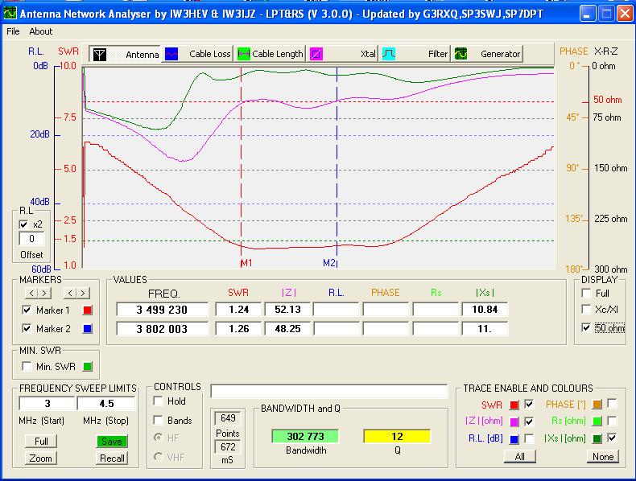Disable the Marker 2 checkbox
Viewport: 636px width, 481px height.
click(x=27, y=329)
